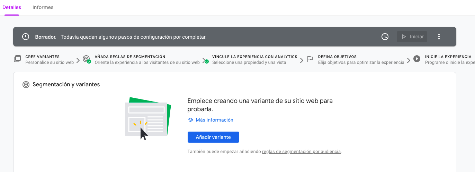
Task: Click the Cree variantes step icon
Action: tap(17, 59)
